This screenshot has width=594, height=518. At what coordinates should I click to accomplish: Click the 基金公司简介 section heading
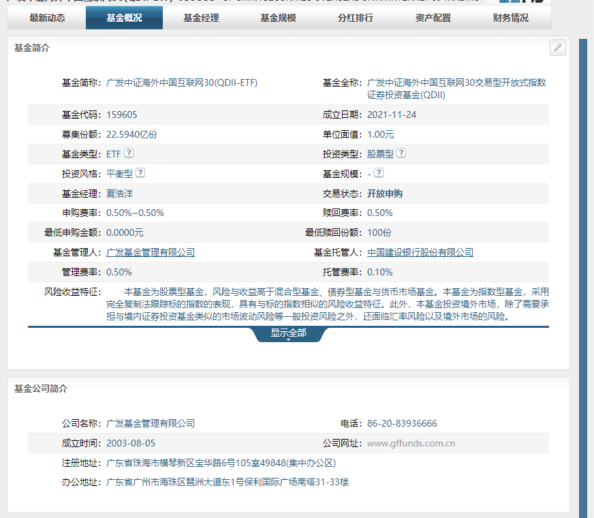[41, 388]
